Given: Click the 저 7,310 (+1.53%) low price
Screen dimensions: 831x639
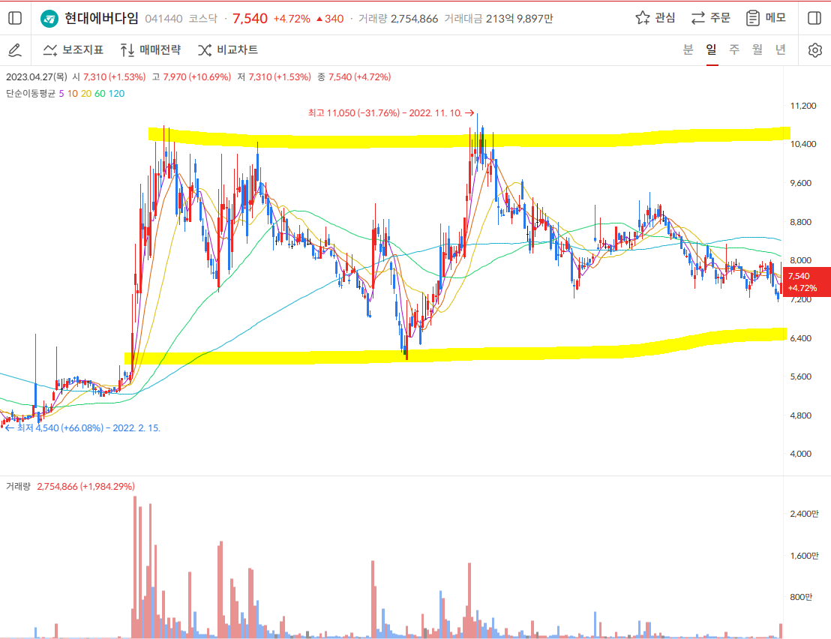Looking at the screenshot, I should click(274, 77).
